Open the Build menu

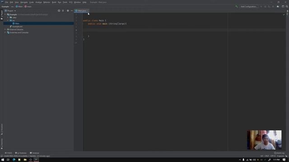click(54, 2)
